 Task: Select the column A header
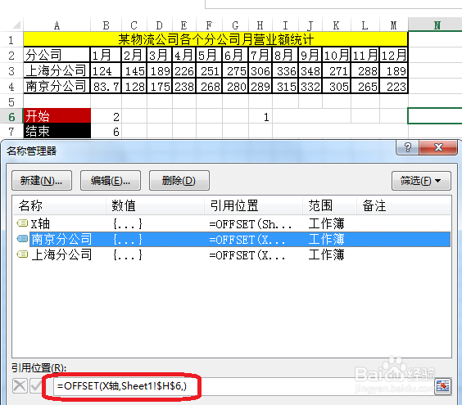pos(57,25)
